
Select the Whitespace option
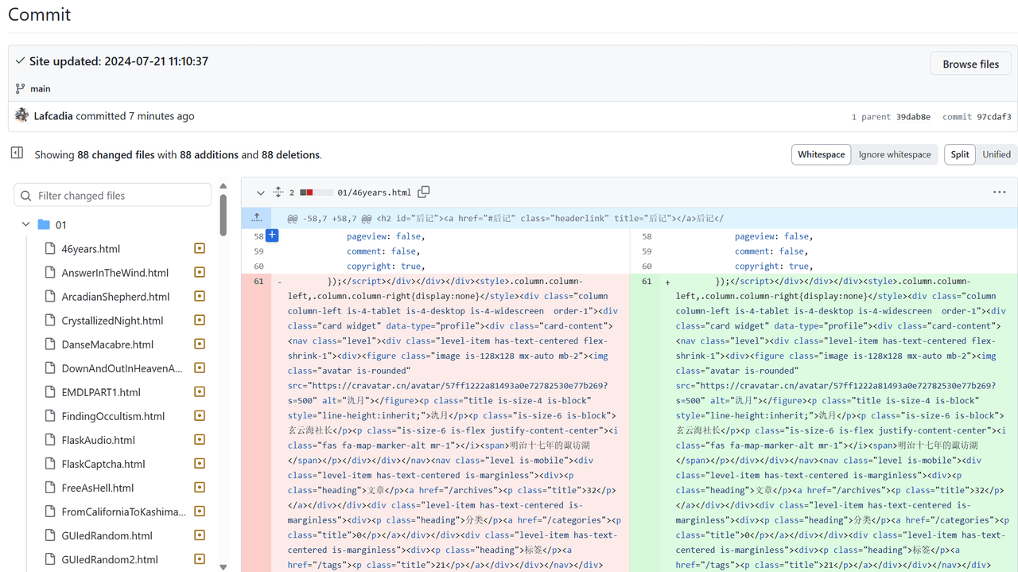point(821,154)
